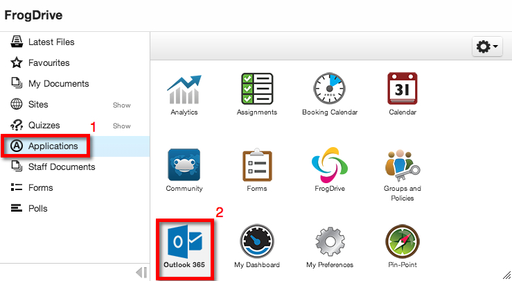Open the gear settings dropdown
Screen dimensions: 512x281
tap(487, 46)
